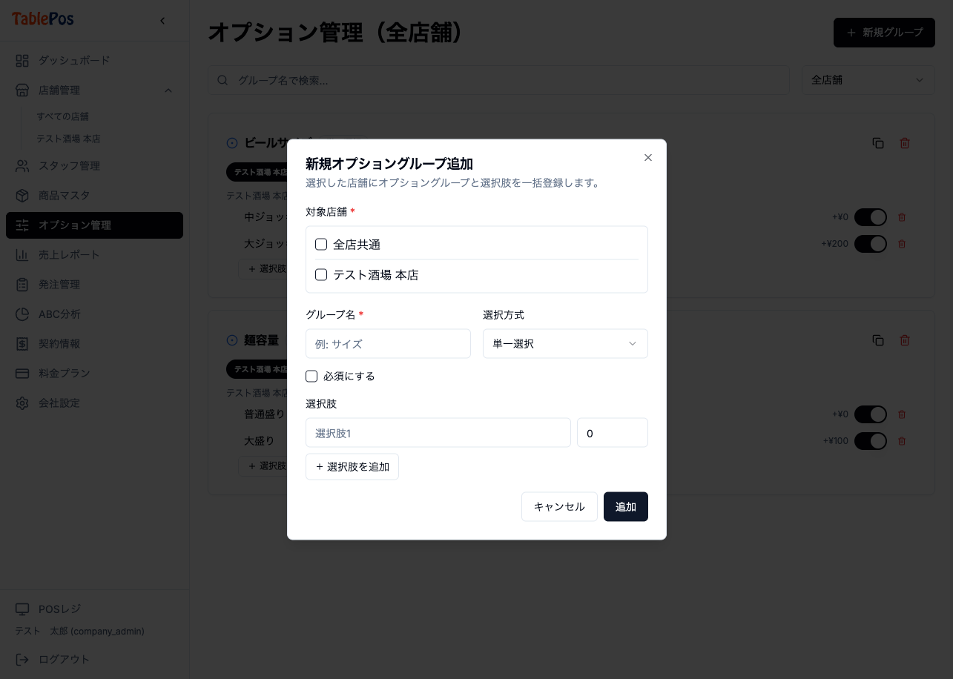Enable the 必須にする checkbox
The width and height of the screenshot is (953, 679).
pyautogui.click(x=311, y=376)
